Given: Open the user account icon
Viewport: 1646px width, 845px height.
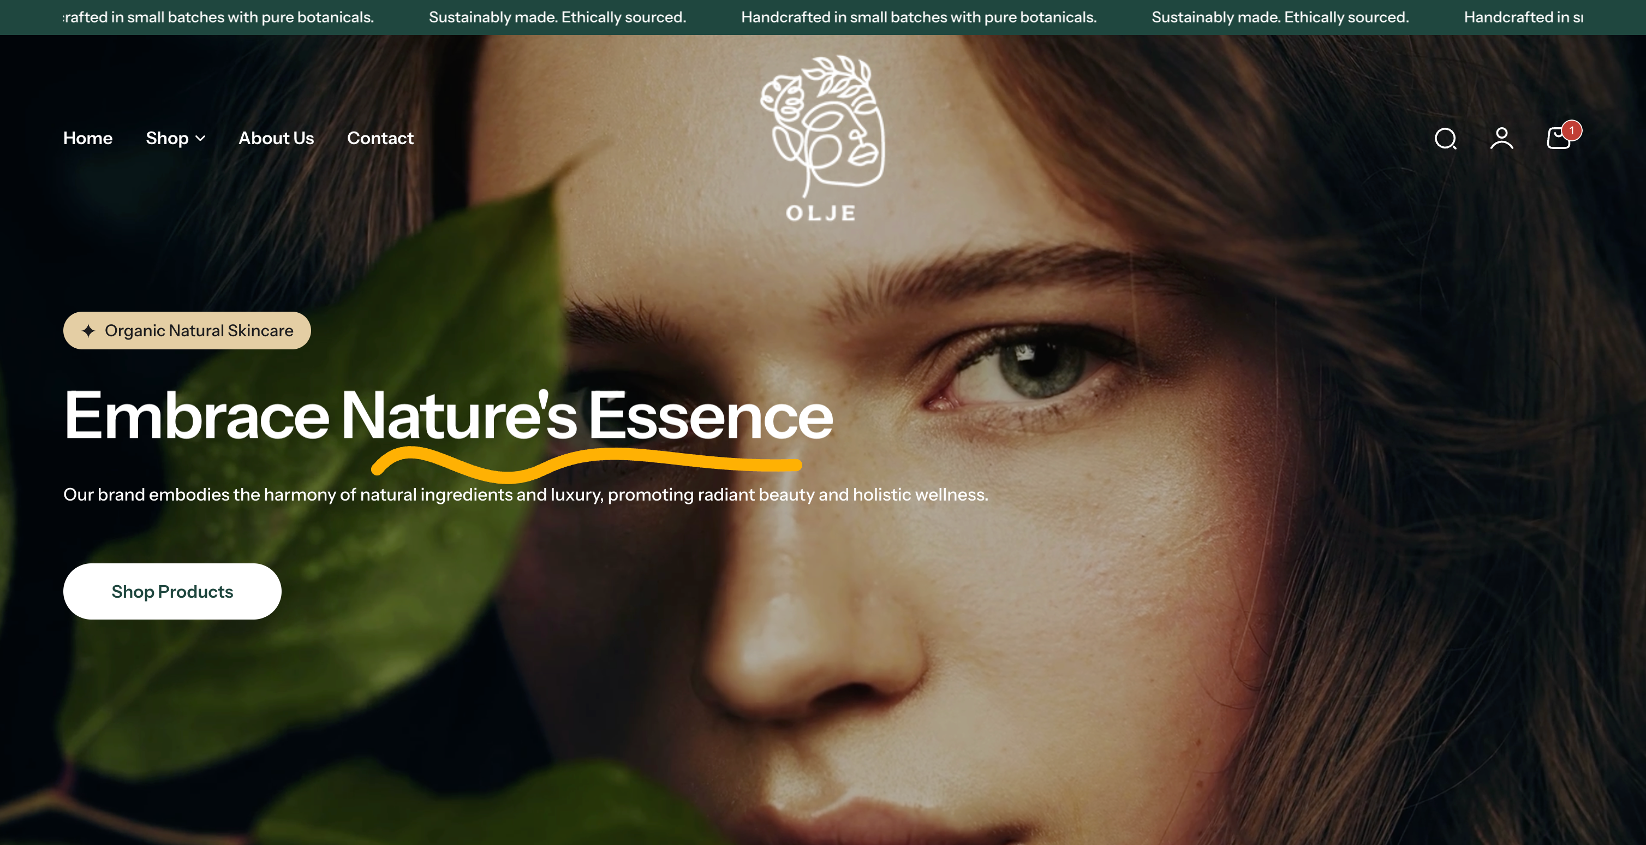Looking at the screenshot, I should pos(1501,138).
